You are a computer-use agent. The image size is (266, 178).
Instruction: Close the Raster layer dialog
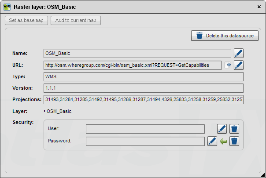click(259, 7)
